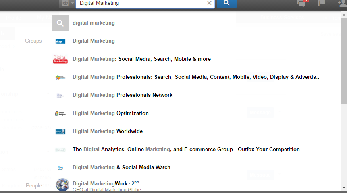Click the scrollbar up arrow
Viewport: 347px width, 193px height.
344,15
